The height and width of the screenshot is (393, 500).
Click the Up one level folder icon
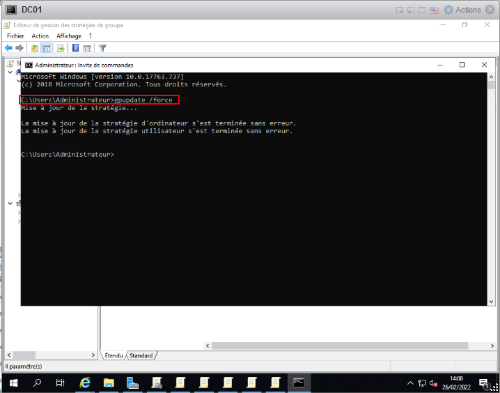(34, 48)
